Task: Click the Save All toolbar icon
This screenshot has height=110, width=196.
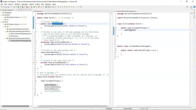Action: click(x=8, y=7)
